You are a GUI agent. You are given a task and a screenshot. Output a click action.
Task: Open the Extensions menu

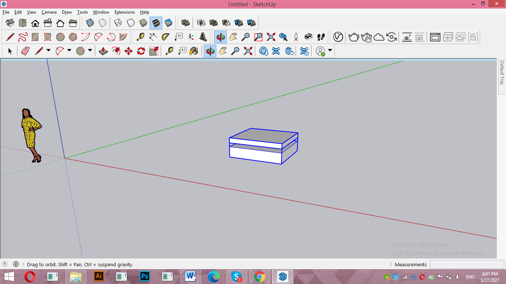pos(124,12)
